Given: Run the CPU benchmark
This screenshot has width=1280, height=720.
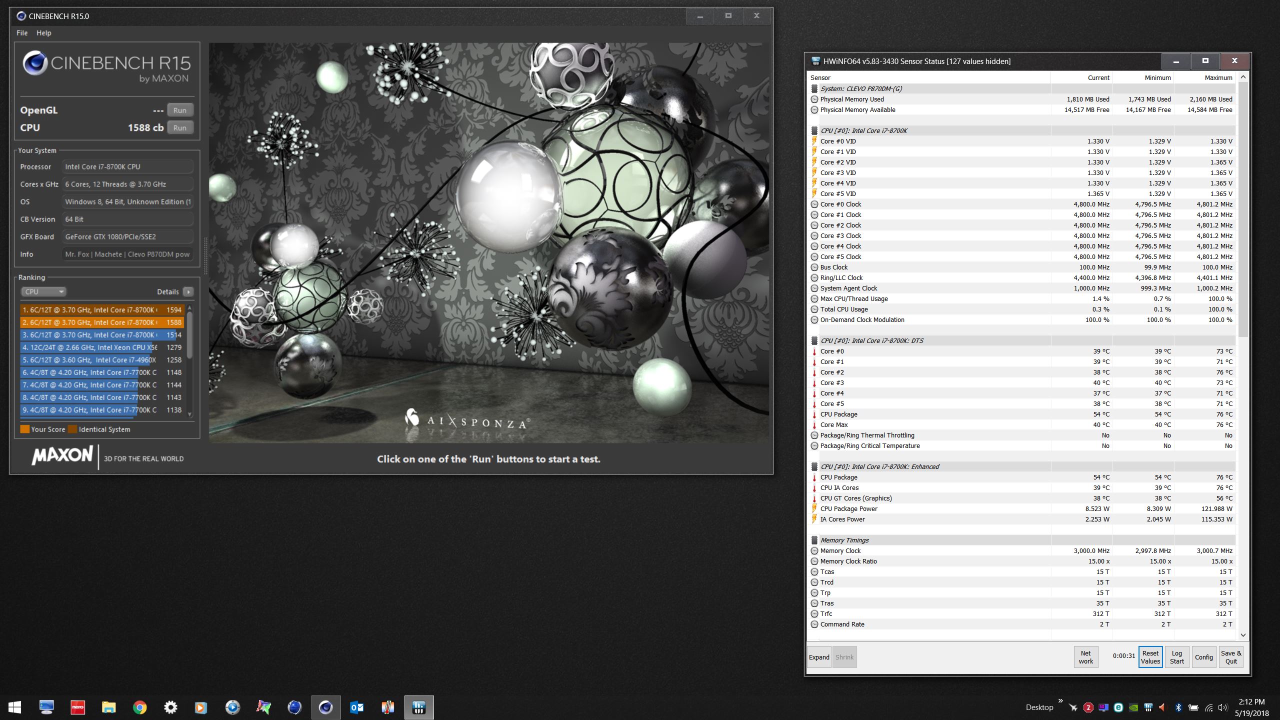Looking at the screenshot, I should coord(180,128).
